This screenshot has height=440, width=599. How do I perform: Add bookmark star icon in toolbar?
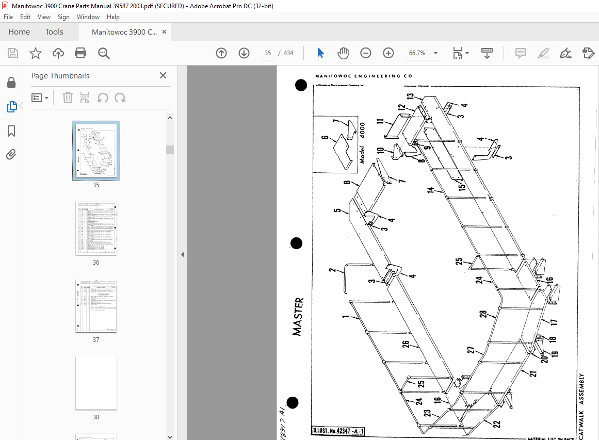pos(35,53)
